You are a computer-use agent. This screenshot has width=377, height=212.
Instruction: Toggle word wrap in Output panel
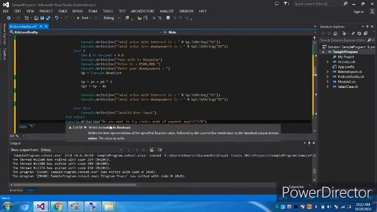point(160,150)
